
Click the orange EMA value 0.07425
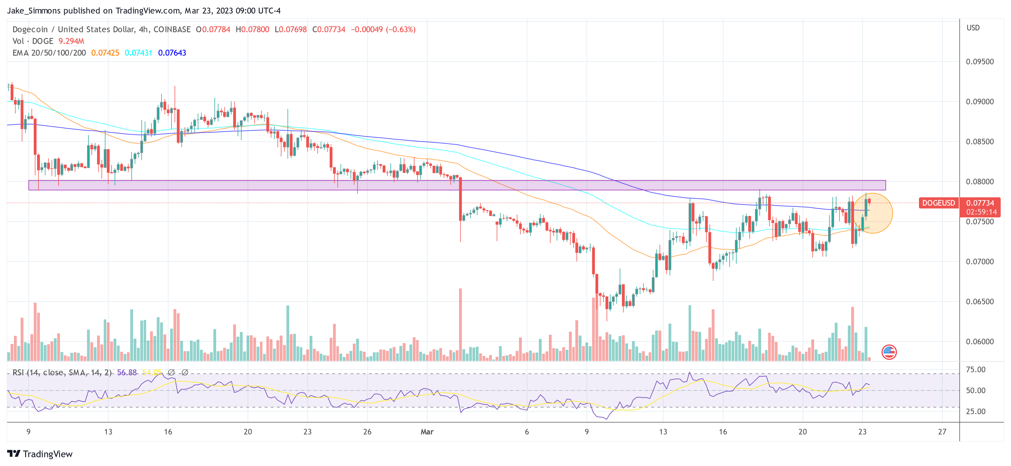point(105,53)
